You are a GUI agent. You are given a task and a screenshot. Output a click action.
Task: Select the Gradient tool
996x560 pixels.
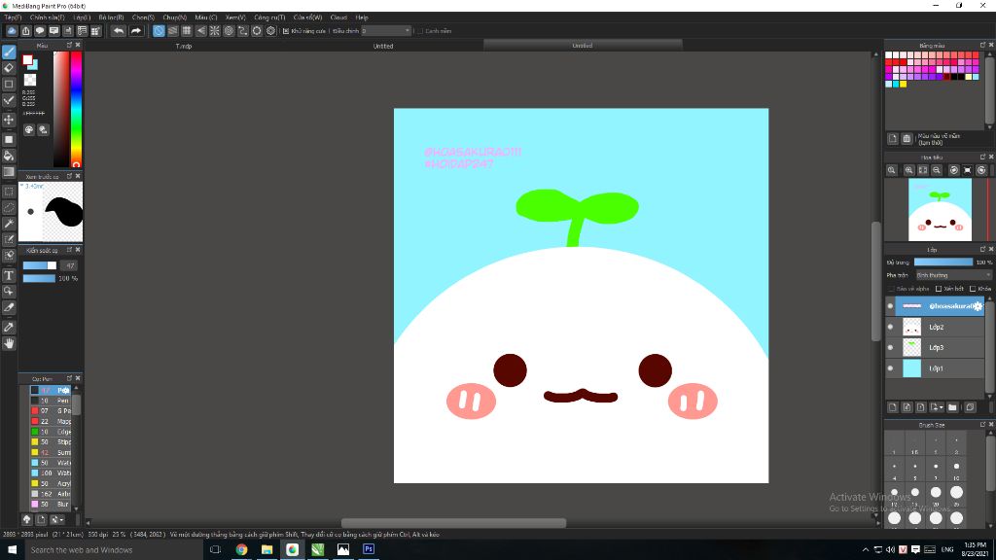coord(9,171)
